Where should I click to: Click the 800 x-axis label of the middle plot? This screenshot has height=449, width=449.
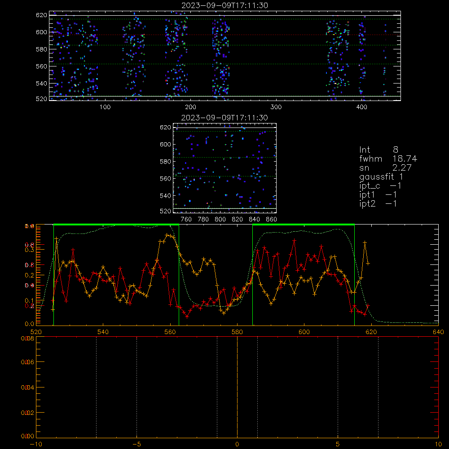point(220,220)
